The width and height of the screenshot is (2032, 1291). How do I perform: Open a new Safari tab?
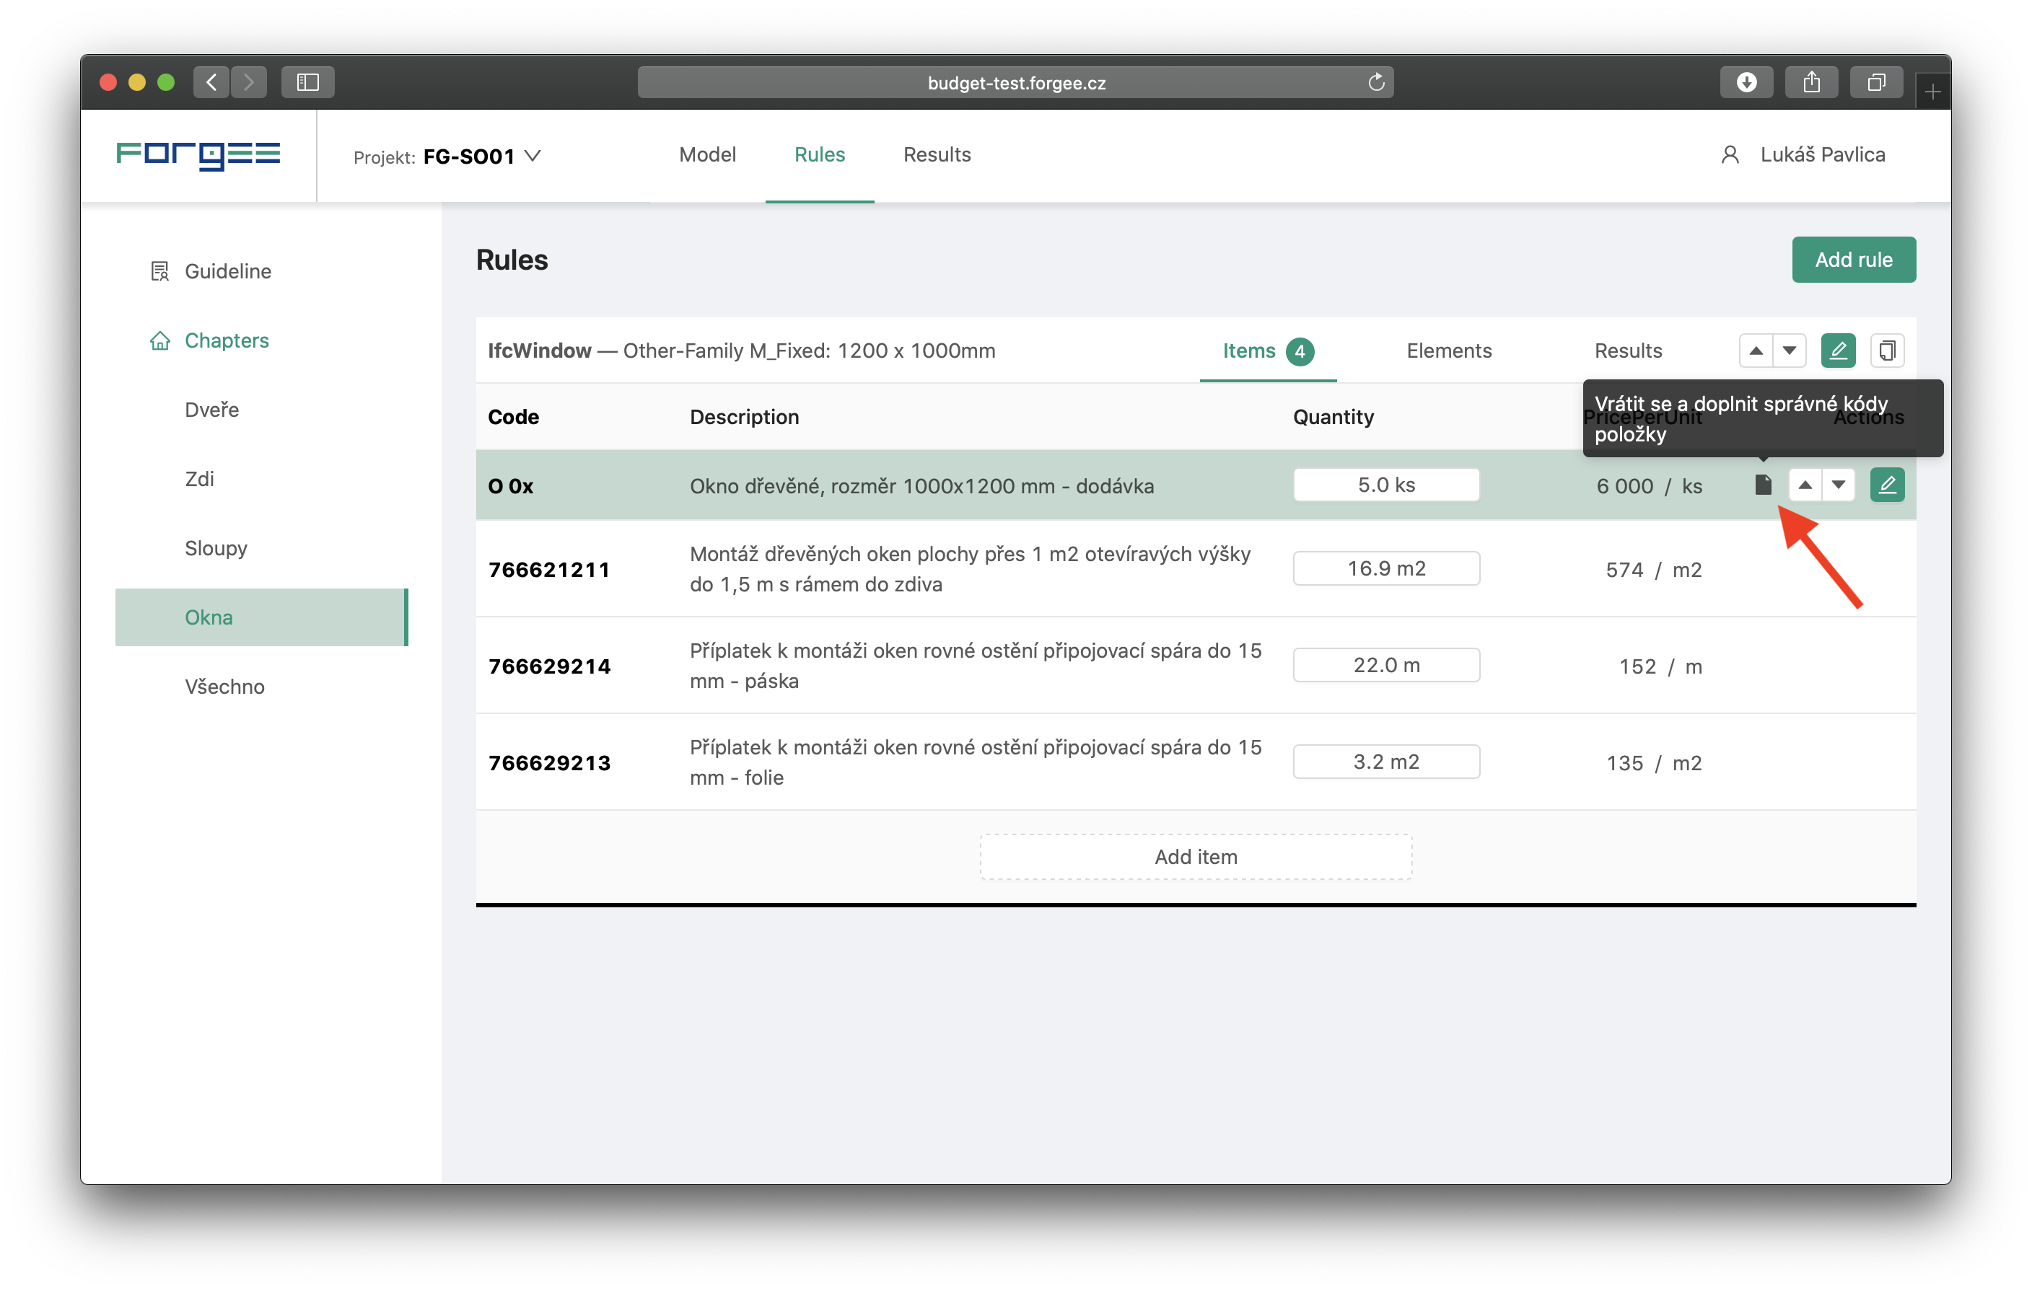tap(1932, 91)
